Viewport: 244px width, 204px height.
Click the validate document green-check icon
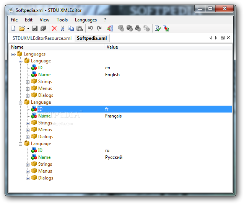pos(158,28)
